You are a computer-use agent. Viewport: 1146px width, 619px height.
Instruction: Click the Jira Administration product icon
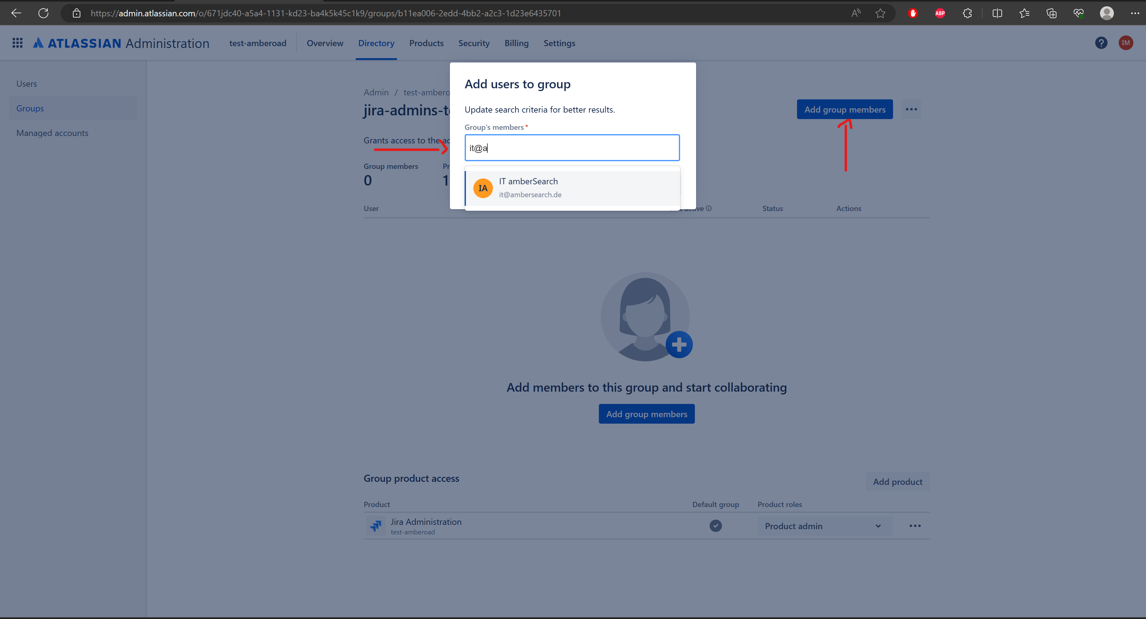376,525
